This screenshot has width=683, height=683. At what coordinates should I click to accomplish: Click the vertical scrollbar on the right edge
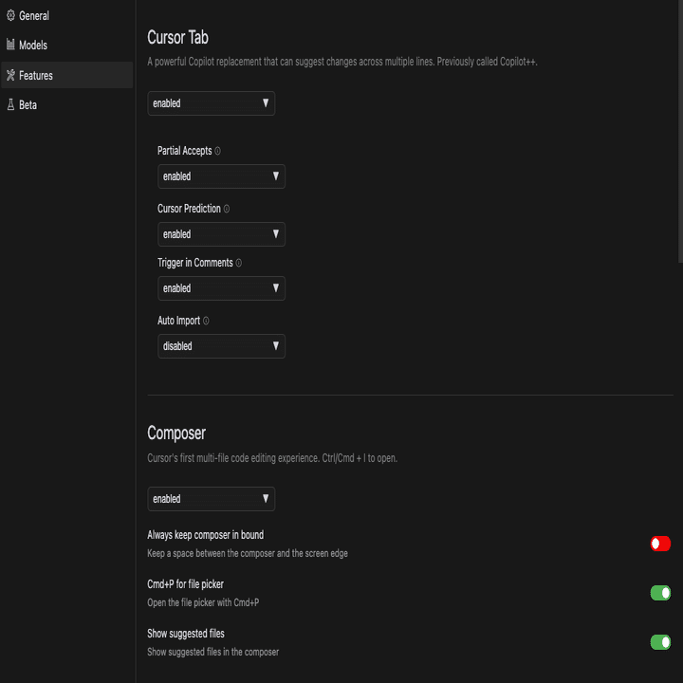tap(680, 131)
